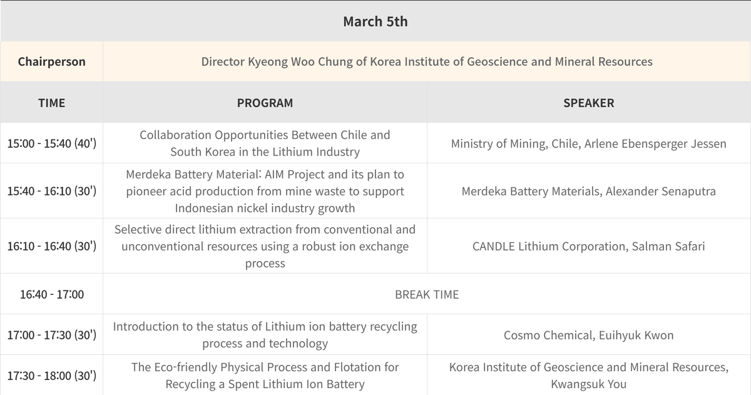Image resolution: width=751 pixels, height=395 pixels.
Task: Select the PROGRAM column header
Action: (x=265, y=103)
